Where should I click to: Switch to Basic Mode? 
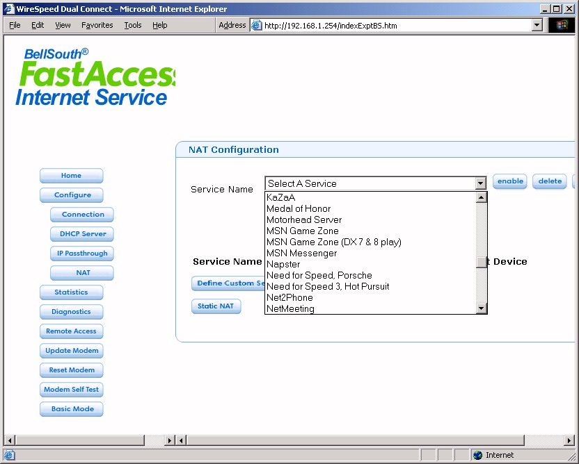[x=71, y=409]
